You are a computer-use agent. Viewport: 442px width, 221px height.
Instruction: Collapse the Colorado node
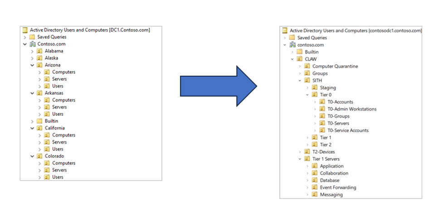[32, 156]
